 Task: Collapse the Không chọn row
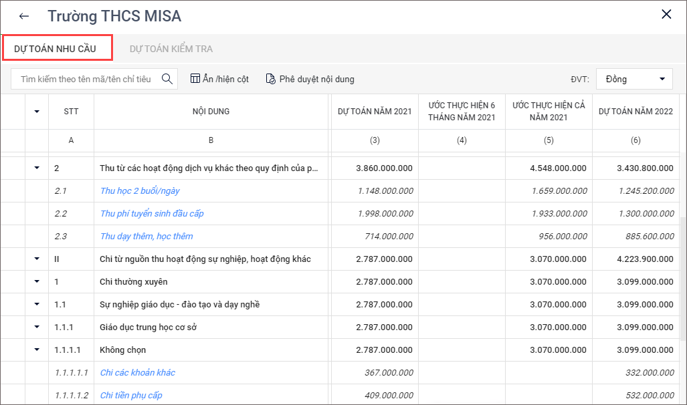[x=37, y=350]
